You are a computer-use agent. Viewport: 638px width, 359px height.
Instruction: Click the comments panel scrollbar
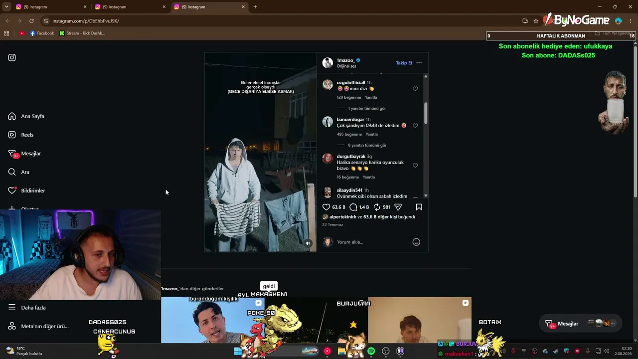tap(426, 113)
